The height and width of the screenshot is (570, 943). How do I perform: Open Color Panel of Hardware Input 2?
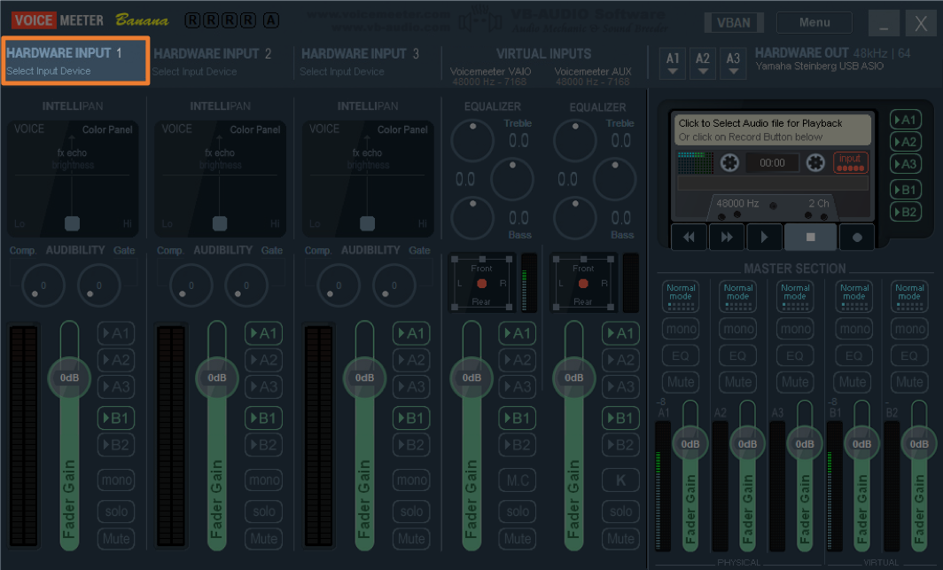255,129
